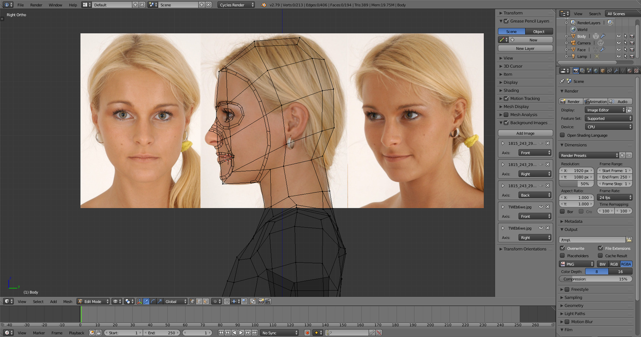Click the record auto-keyframe button in timeline
Viewport: 641px width, 337px height.
click(308, 332)
